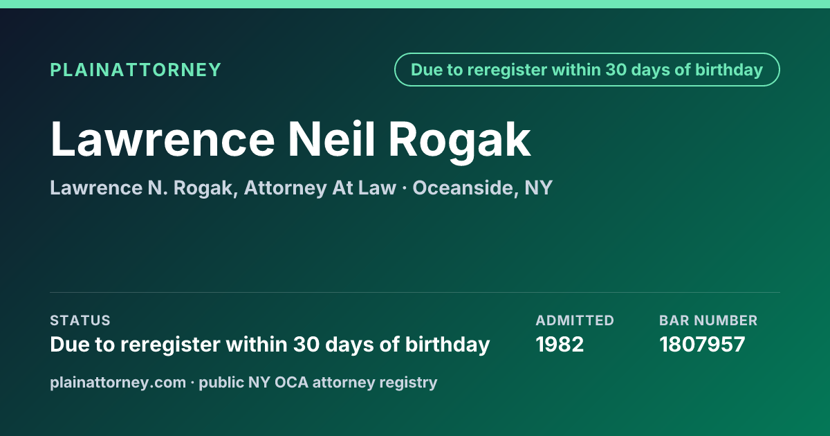Click the dot separator after plainattorney.com
830x436 pixels.
[192, 383]
